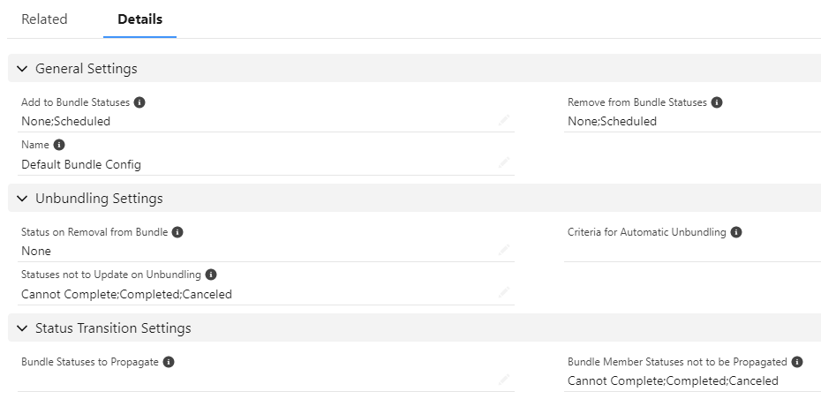Show help for Bundle Statuses to Propagate

tap(168, 362)
